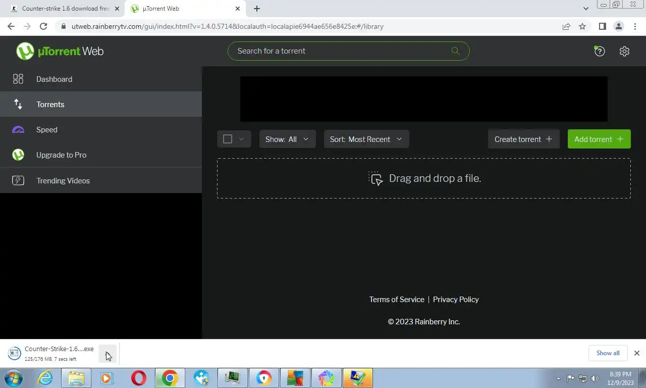
Task: Launch Internet Explorer from the taskbar
Action: [x=45, y=378]
